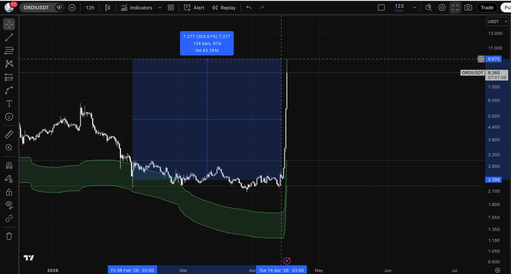Toggle magnet mode for drawings
The image size is (511, 274).
point(9,165)
